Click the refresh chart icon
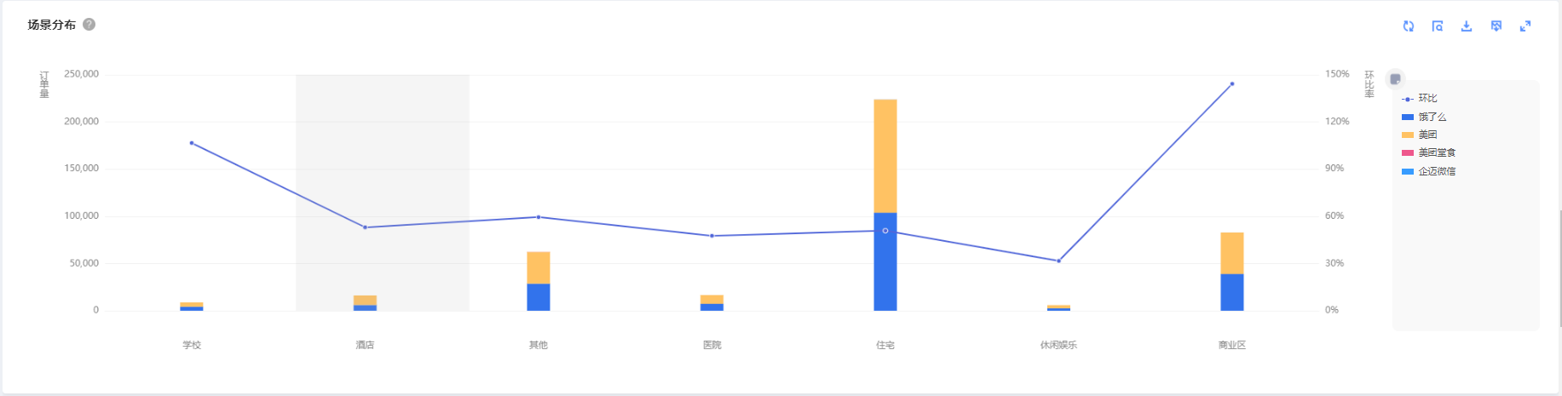 (x=1409, y=26)
